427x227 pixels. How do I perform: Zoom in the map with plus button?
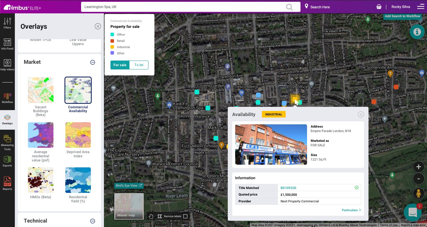[419, 167]
